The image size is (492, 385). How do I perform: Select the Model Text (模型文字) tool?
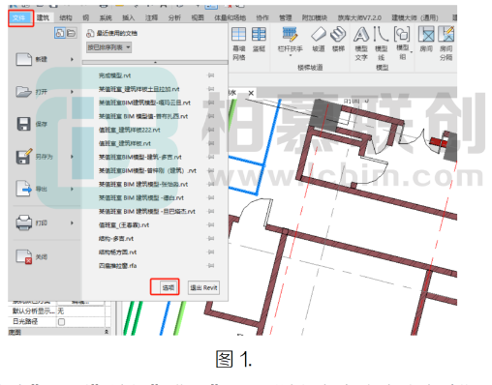[x=361, y=44]
